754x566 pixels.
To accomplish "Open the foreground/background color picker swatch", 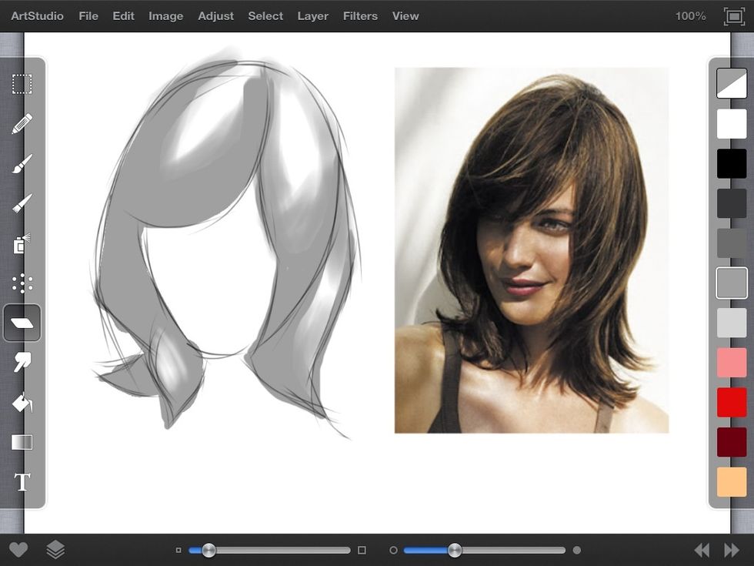I will pyautogui.click(x=732, y=83).
